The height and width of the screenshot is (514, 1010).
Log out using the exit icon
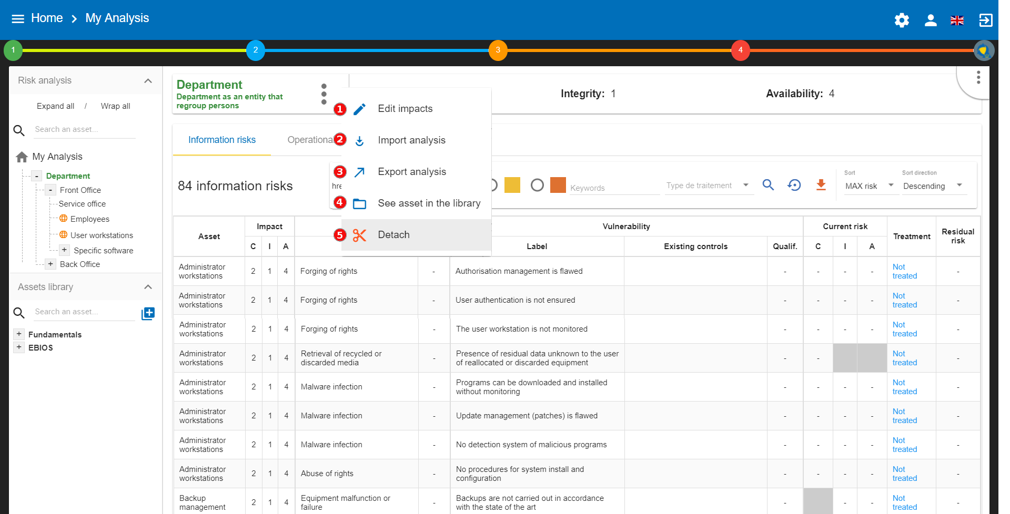(986, 20)
